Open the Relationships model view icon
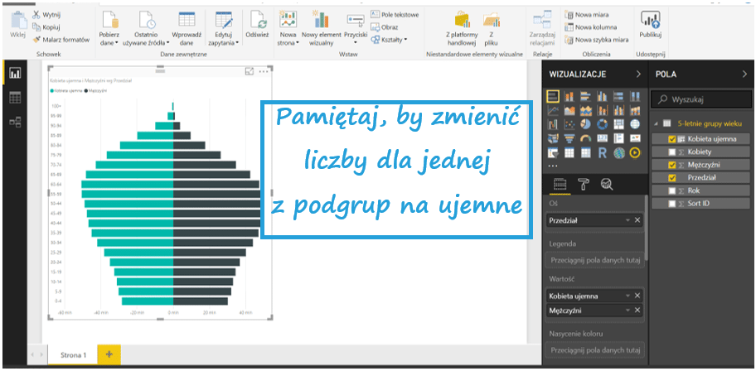The width and height of the screenshot is (756, 371). pyautogui.click(x=15, y=122)
